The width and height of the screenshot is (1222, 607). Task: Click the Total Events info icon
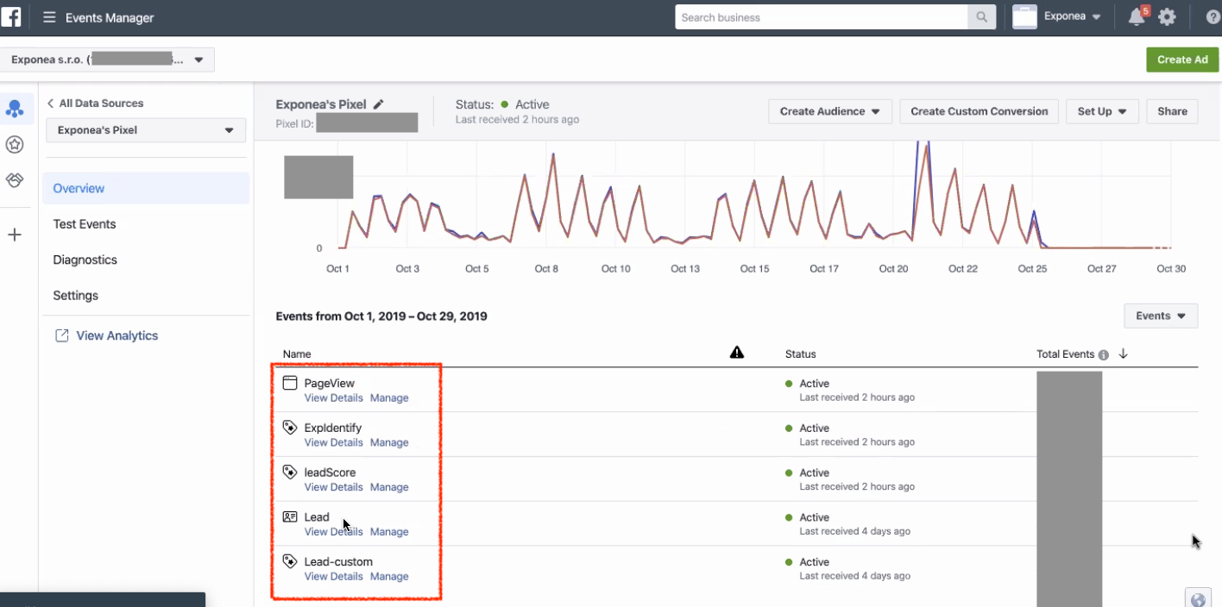click(x=1103, y=354)
